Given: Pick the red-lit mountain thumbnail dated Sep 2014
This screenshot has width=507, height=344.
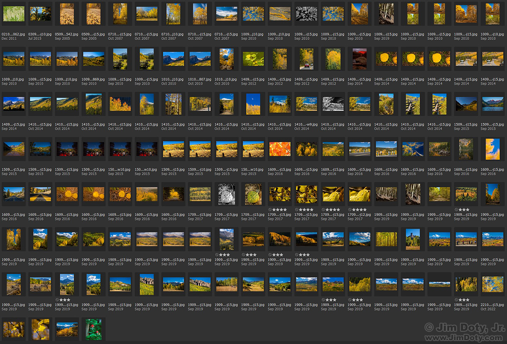Looking at the screenshot, I should (360, 59).
